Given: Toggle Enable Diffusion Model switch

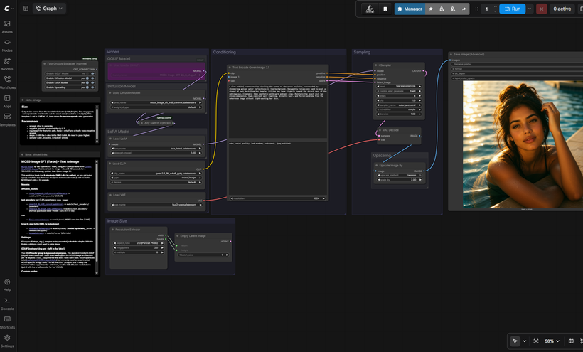Looking at the screenshot, I should point(86,78).
